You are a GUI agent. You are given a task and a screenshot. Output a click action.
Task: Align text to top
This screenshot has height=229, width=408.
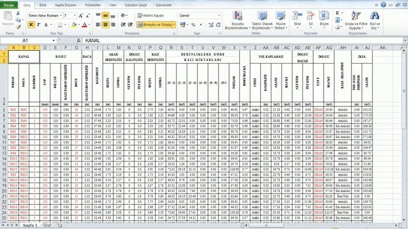pos(98,15)
